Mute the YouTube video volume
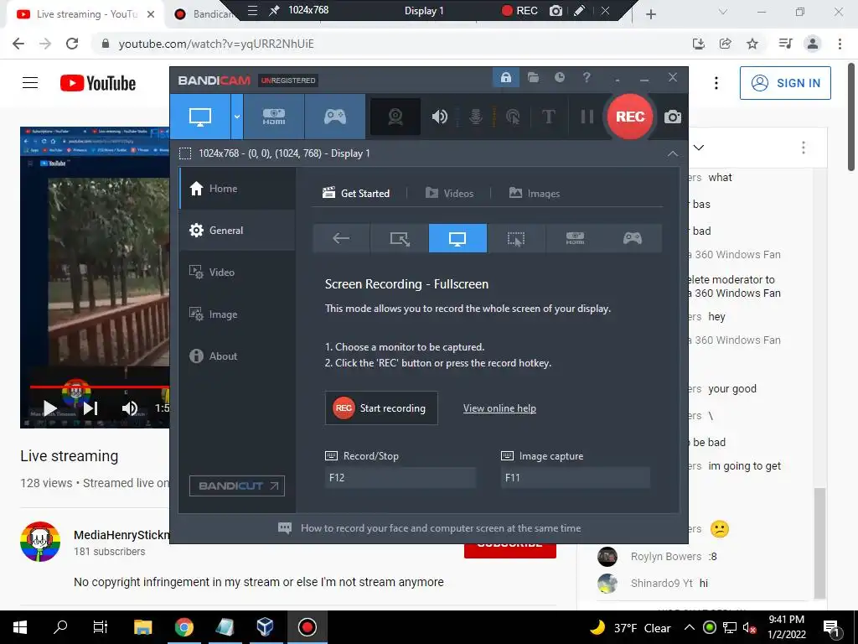The image size is (858, 644). 130,408
